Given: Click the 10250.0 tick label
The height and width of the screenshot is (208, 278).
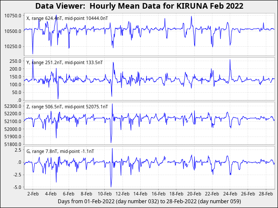Looking at the screenshot, I should point(13,46).
